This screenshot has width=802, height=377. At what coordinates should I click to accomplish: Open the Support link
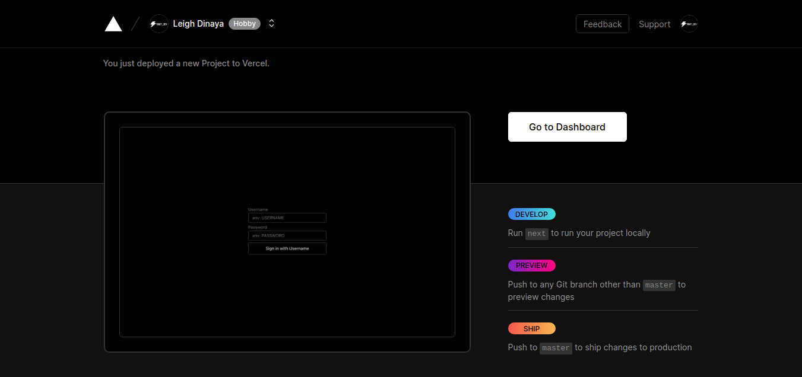tap(654, 24)
